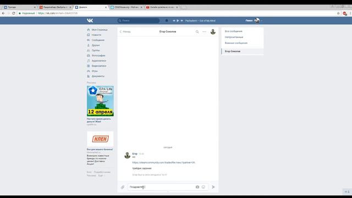
Task: Click the CPA Life advertisement image
Action: pyautogui.click(x=100, y=101)
